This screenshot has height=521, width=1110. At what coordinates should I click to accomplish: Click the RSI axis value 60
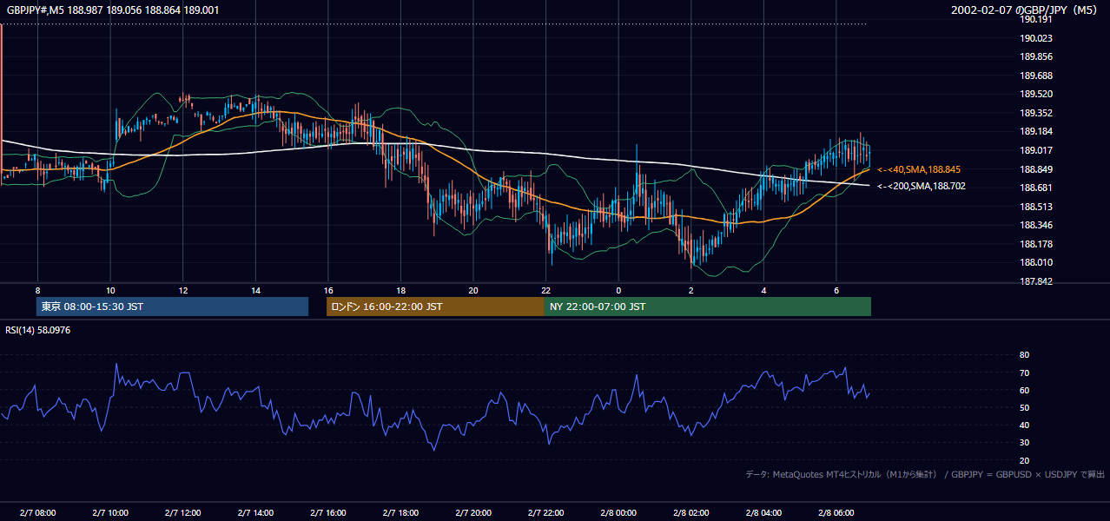click(1024, 390)
